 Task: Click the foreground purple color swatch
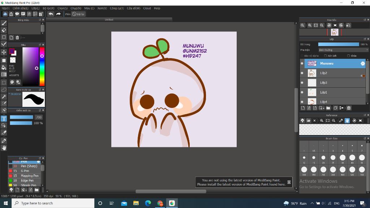12,51
